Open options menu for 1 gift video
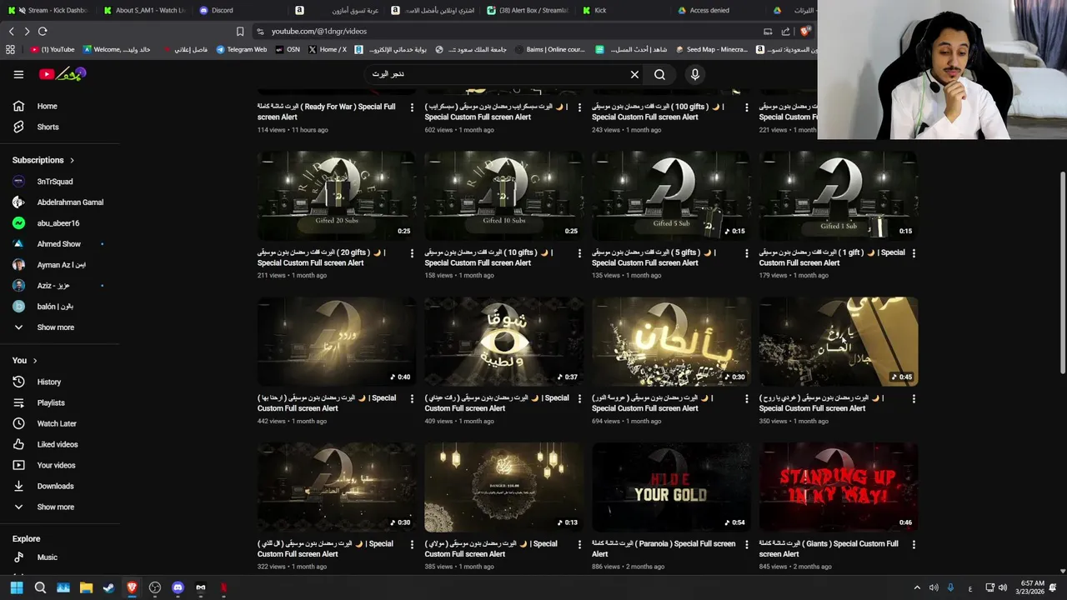Viewport: 1067px width, 600px height. point(914,252)
